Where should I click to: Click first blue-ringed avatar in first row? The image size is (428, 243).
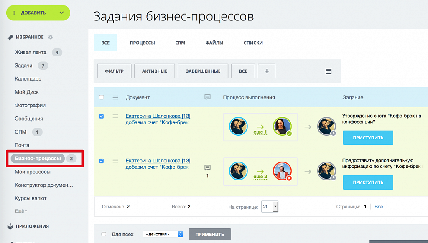[238, 126]
